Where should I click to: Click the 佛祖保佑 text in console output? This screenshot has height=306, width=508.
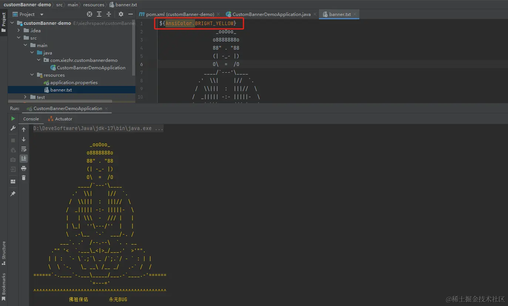point(78,299)
